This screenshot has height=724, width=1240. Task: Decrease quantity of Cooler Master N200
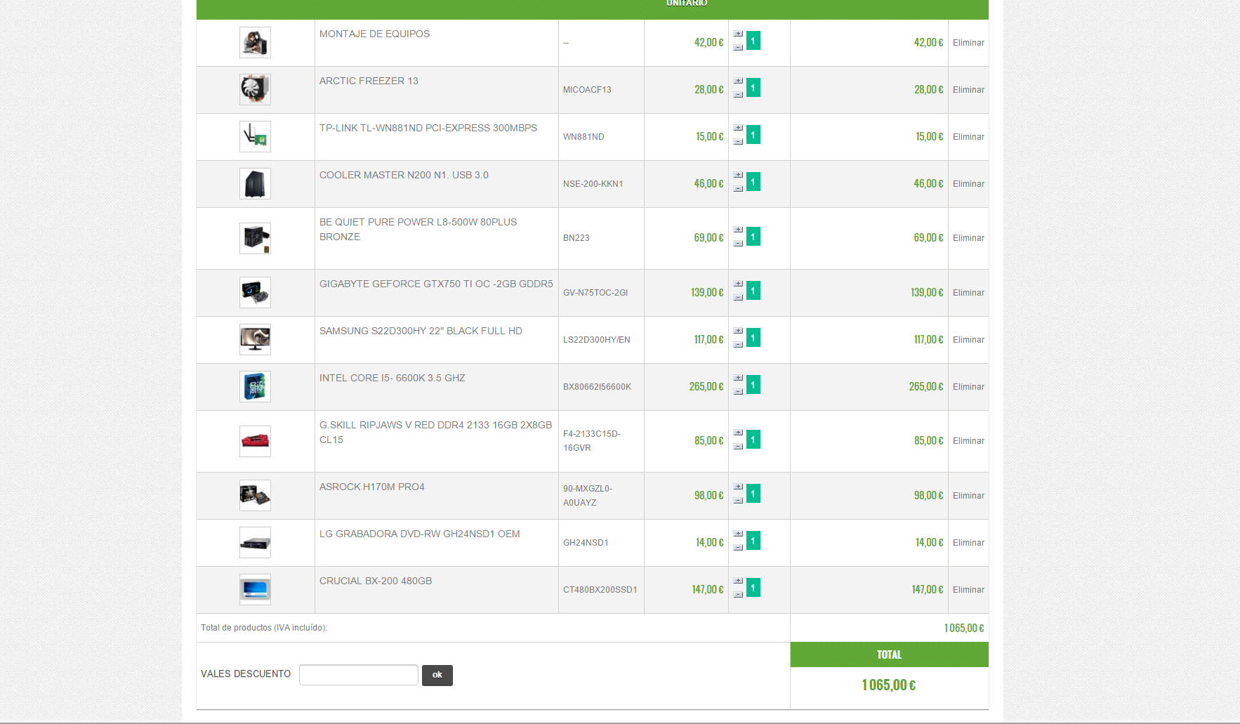738,189
